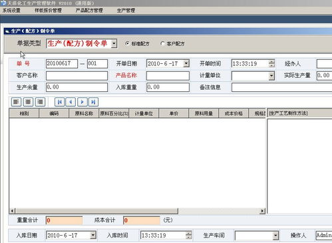This screenshot has width=332, height=243.
Task: Click the grid horizontal scrollbar thumb
Action: tap(96, 211)
